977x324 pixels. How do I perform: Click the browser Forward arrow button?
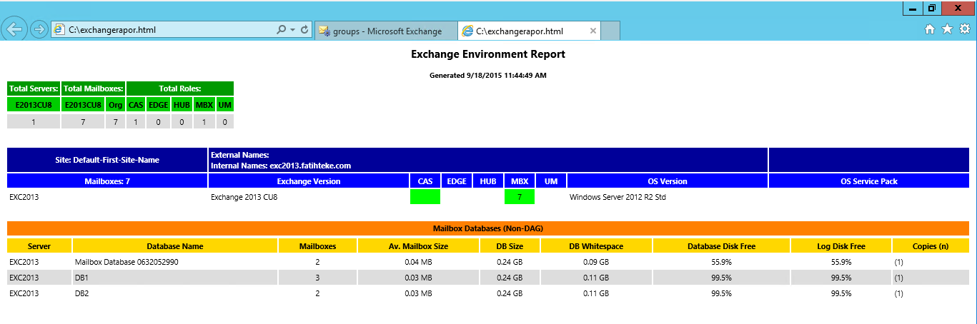click(39, 29)
